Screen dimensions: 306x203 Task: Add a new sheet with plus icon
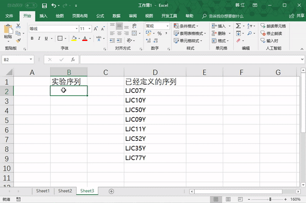click(111, 192)
